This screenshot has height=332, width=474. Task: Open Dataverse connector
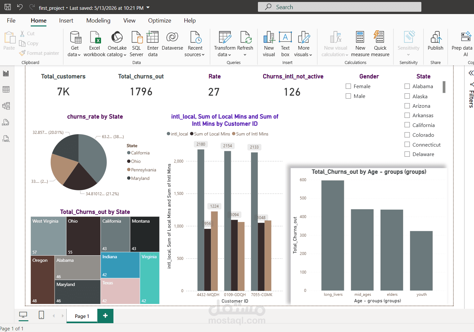tap(172, 41)
